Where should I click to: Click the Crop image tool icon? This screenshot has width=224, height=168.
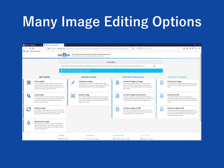coord(29,96)
